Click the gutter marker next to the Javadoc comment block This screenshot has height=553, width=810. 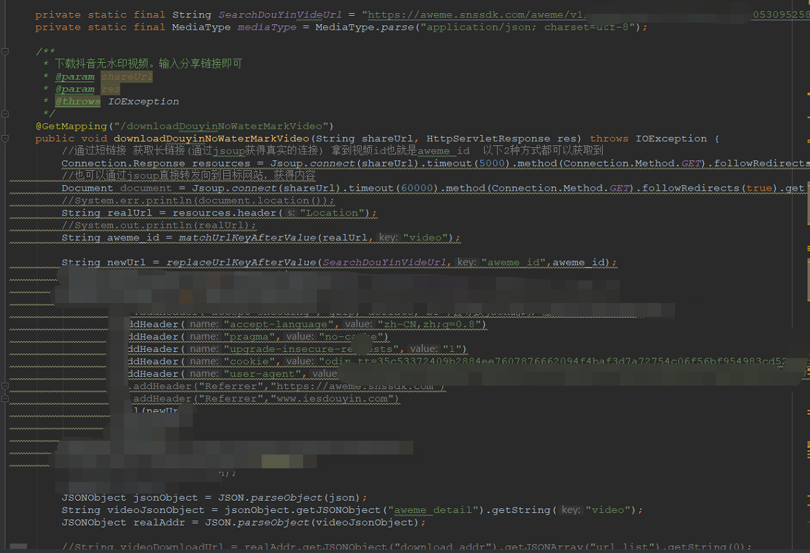tap(6, 51)
